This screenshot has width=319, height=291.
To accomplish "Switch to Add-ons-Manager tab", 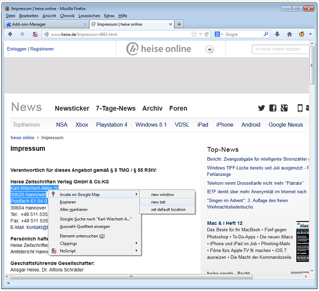I will pos(46,24).
